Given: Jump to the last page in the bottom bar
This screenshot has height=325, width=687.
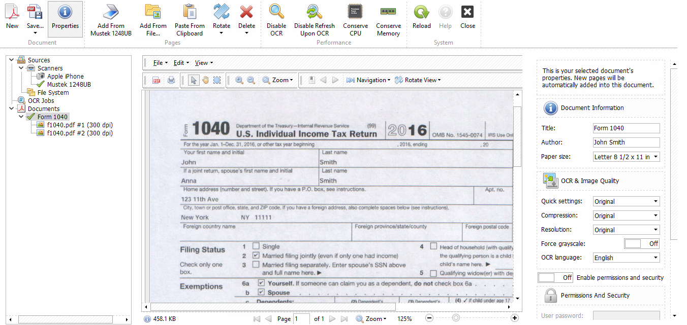Looking at the screenshot, I should click(x=344, y=319).
